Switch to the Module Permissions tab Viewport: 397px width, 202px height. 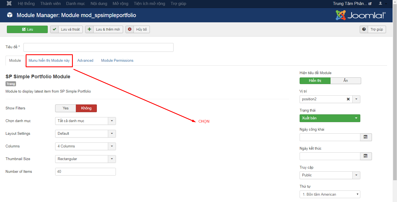tap(117, 60)
